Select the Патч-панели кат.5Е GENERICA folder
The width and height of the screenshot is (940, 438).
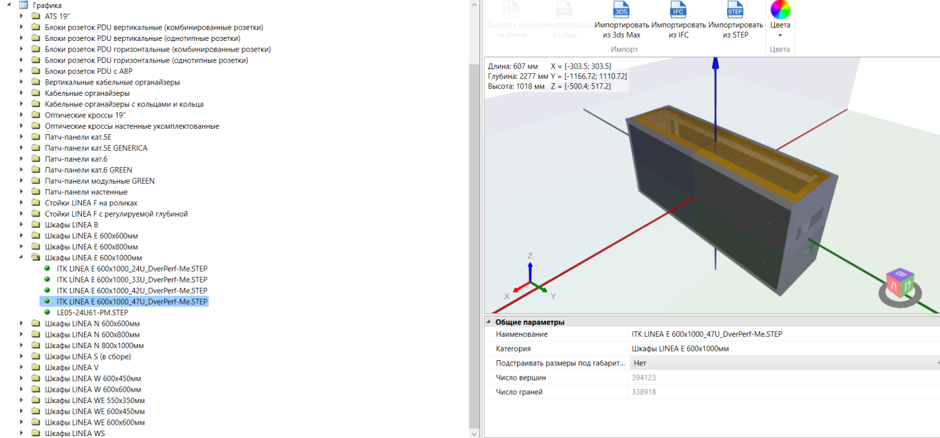click(96, 148)
